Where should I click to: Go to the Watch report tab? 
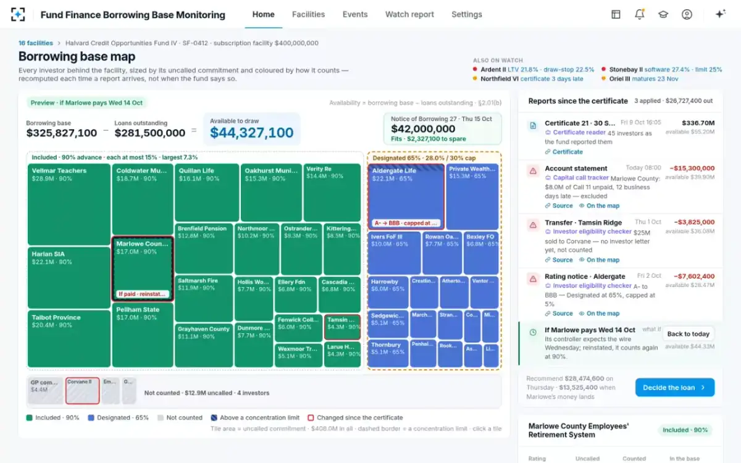pos(409,14)
